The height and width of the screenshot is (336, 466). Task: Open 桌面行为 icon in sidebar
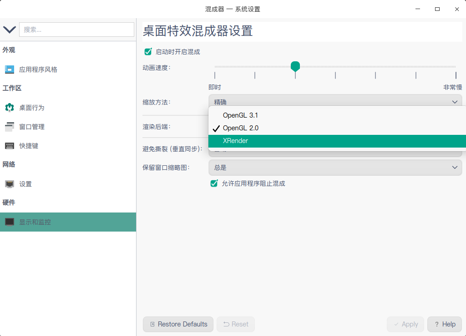(10, 107)
